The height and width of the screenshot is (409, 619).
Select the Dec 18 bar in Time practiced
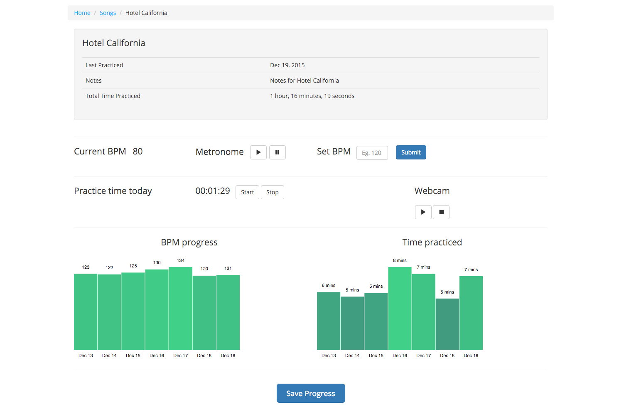[447, 324]
